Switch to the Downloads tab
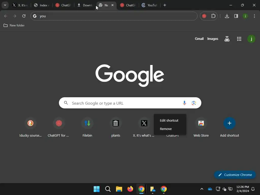 click(85, 5)
